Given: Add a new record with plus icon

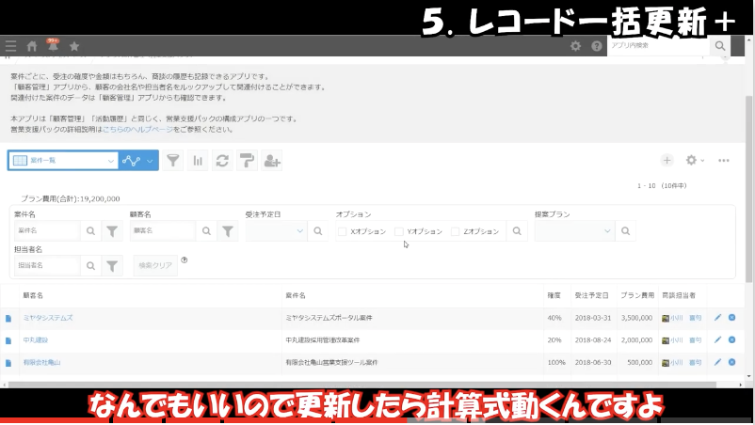Looking at the screenshot, I should pos(667,161).
